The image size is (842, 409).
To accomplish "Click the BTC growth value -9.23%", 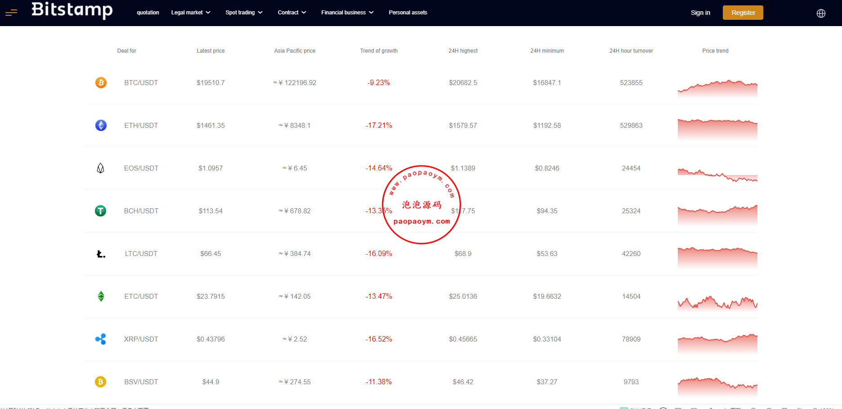I will [x=379, y=83].
